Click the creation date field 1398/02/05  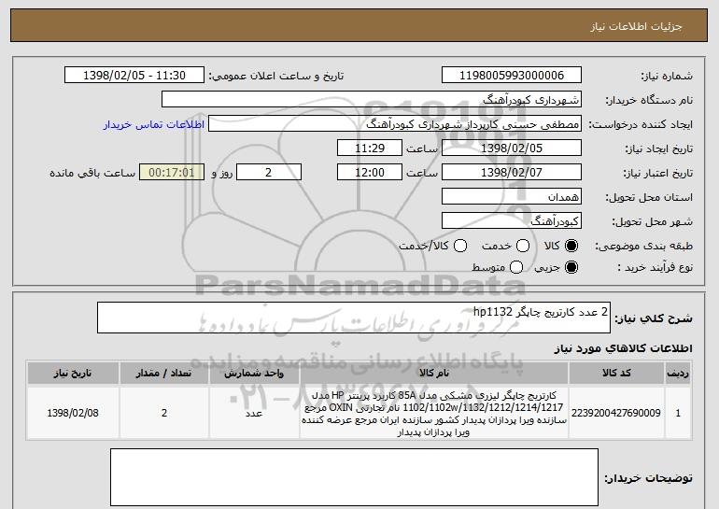(x=512, y=148)
